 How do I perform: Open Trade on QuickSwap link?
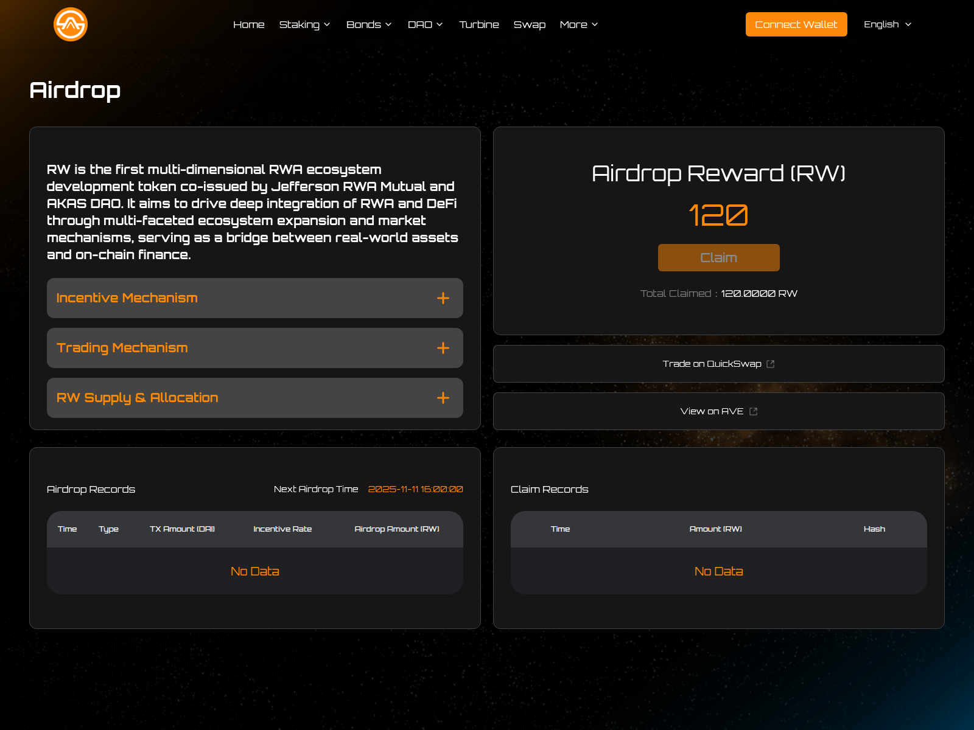[x=711, y=364]
